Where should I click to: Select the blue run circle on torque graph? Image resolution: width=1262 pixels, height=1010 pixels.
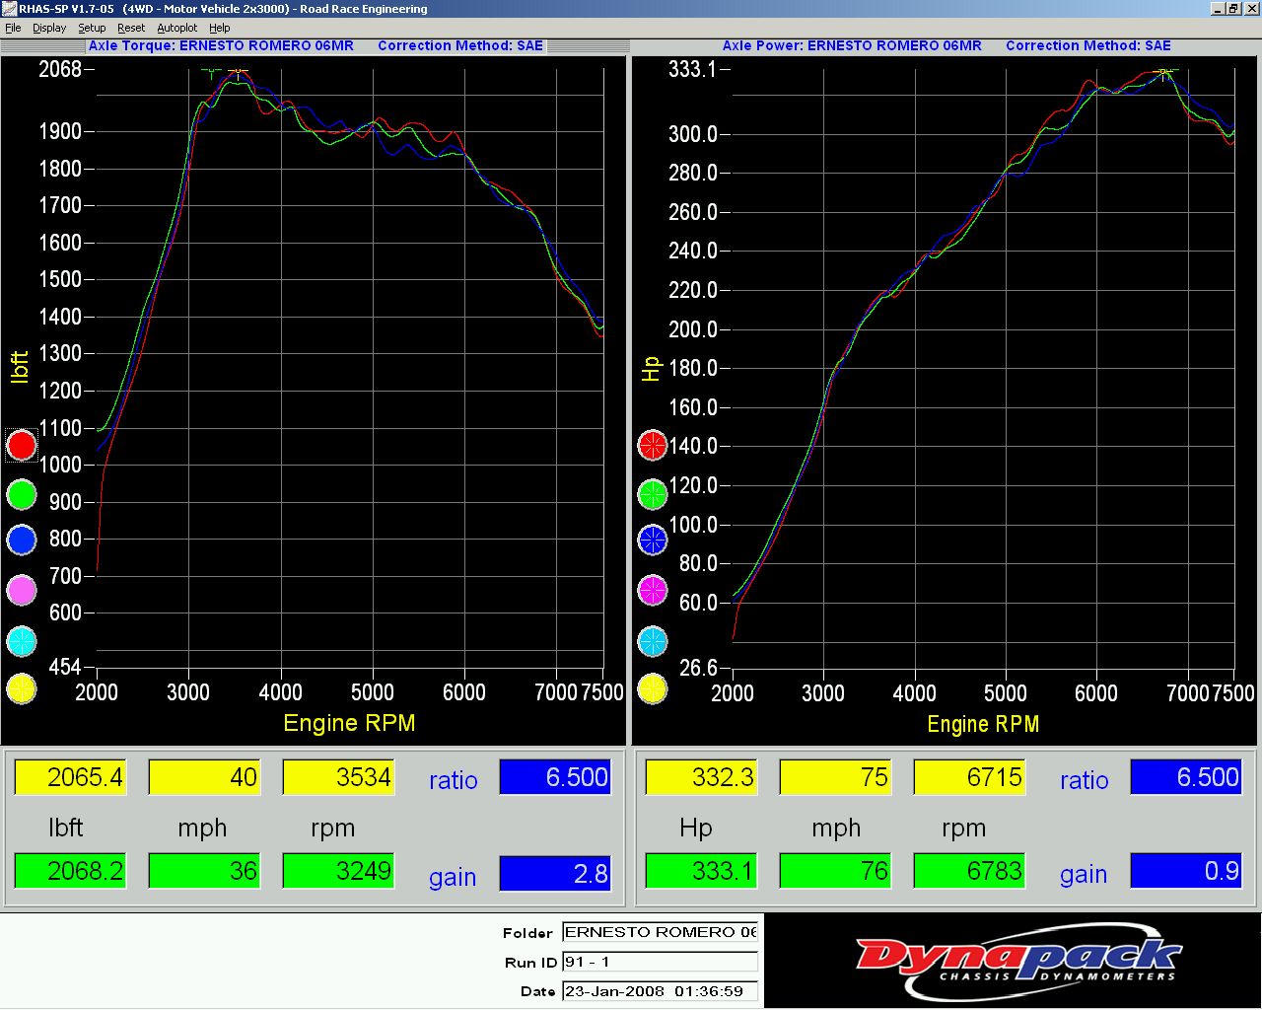pos(22,540)
